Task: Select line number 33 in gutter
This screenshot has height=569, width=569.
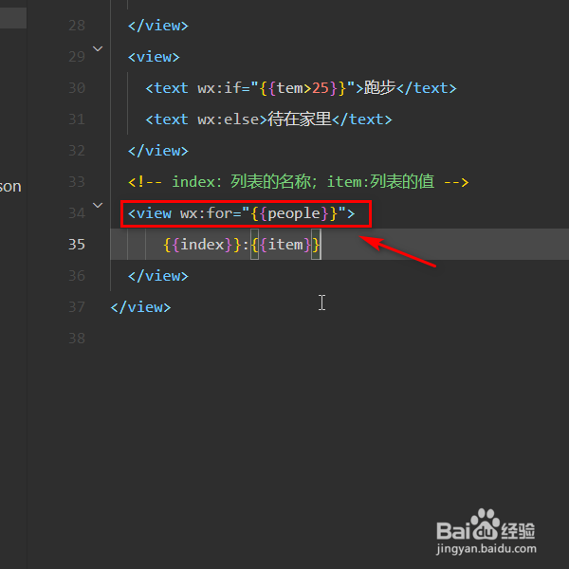Action: click(77, 182)
